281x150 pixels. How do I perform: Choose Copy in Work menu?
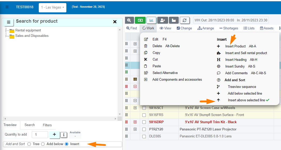(x=152, y=53)
